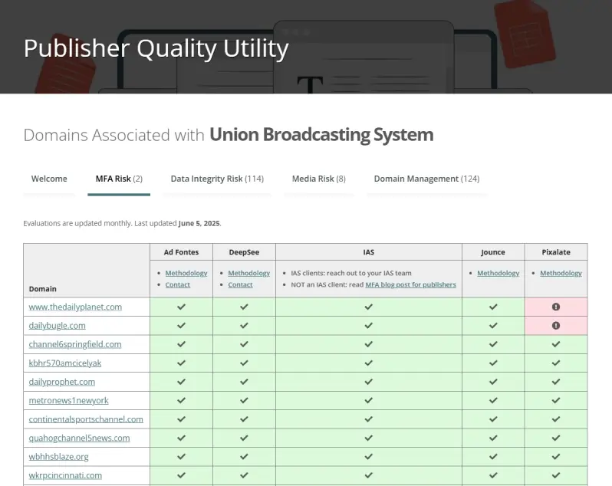The image size is (612, 486).
Task: Open DeepSee Methodology link
Action: point(249,273)
